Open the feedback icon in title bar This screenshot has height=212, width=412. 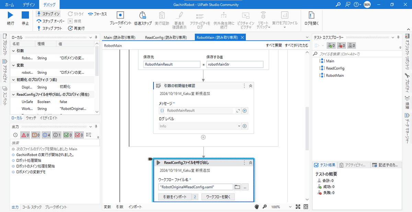click(x=348, y=4)
